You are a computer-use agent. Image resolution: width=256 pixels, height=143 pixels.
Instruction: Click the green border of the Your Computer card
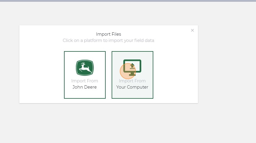153,74
